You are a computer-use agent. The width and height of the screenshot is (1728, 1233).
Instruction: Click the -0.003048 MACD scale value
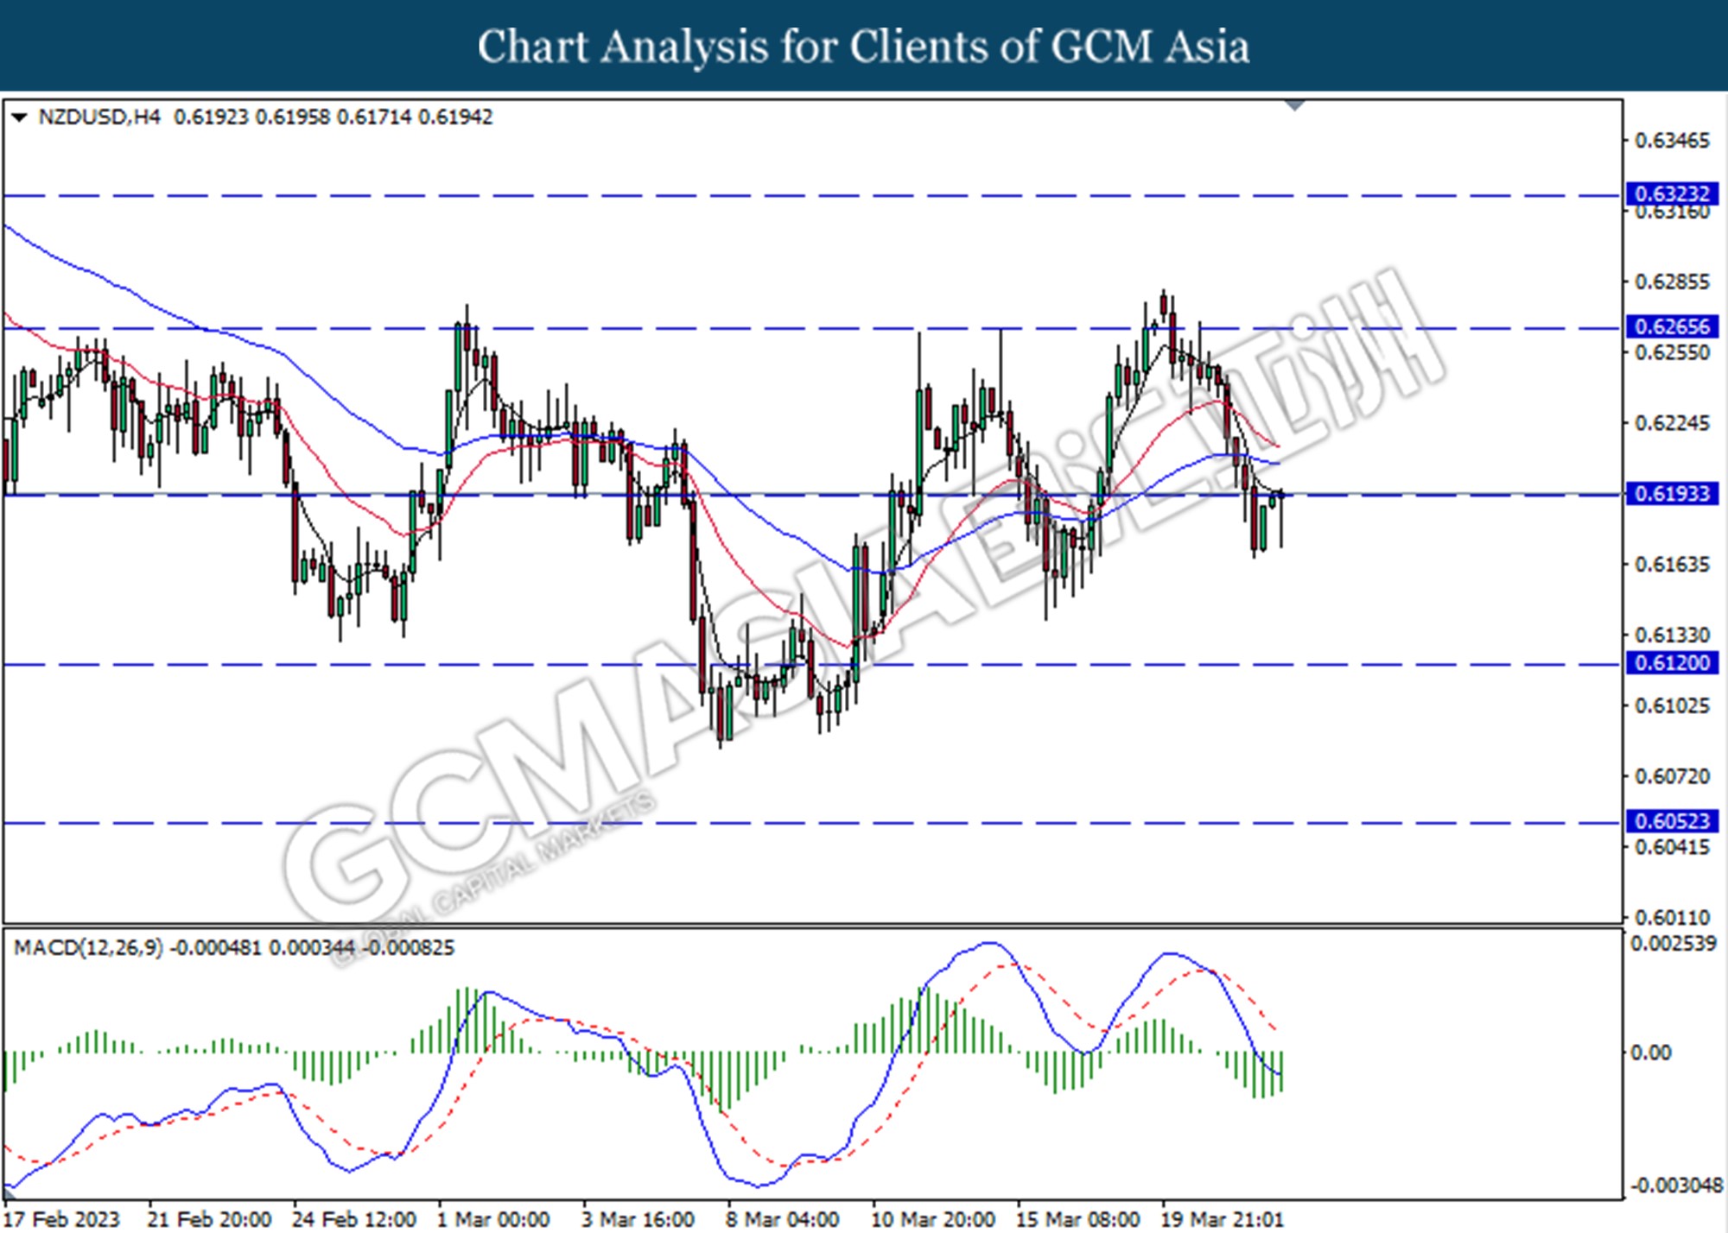1675,1186
